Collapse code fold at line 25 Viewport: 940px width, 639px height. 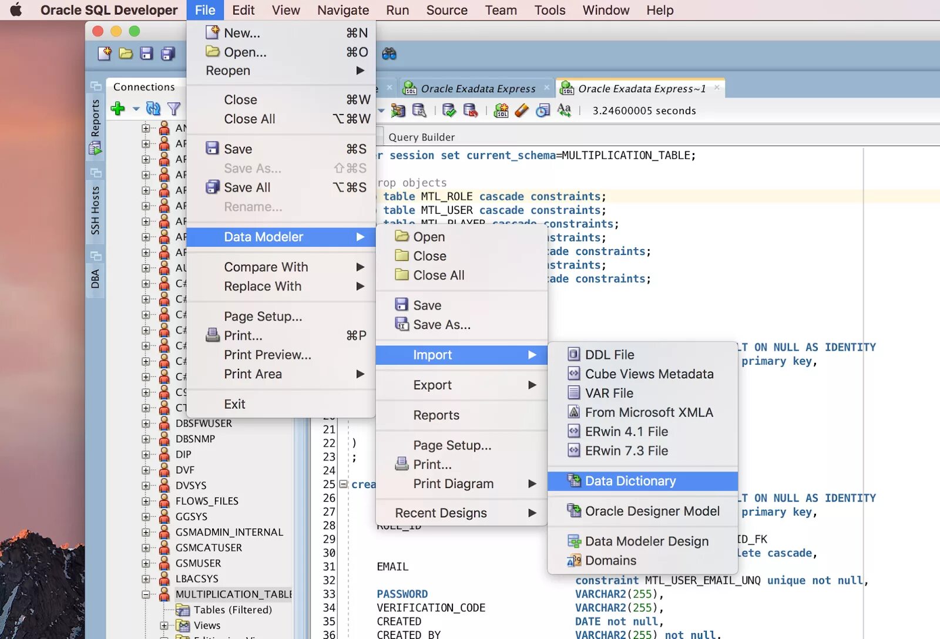tap(343, 485)
